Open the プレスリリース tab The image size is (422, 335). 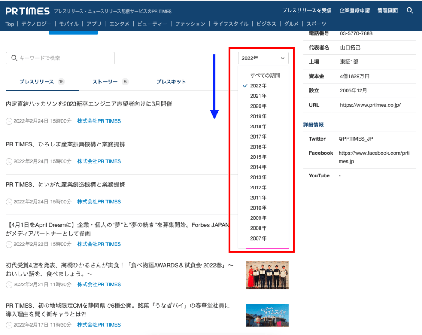tap(42, 82)
